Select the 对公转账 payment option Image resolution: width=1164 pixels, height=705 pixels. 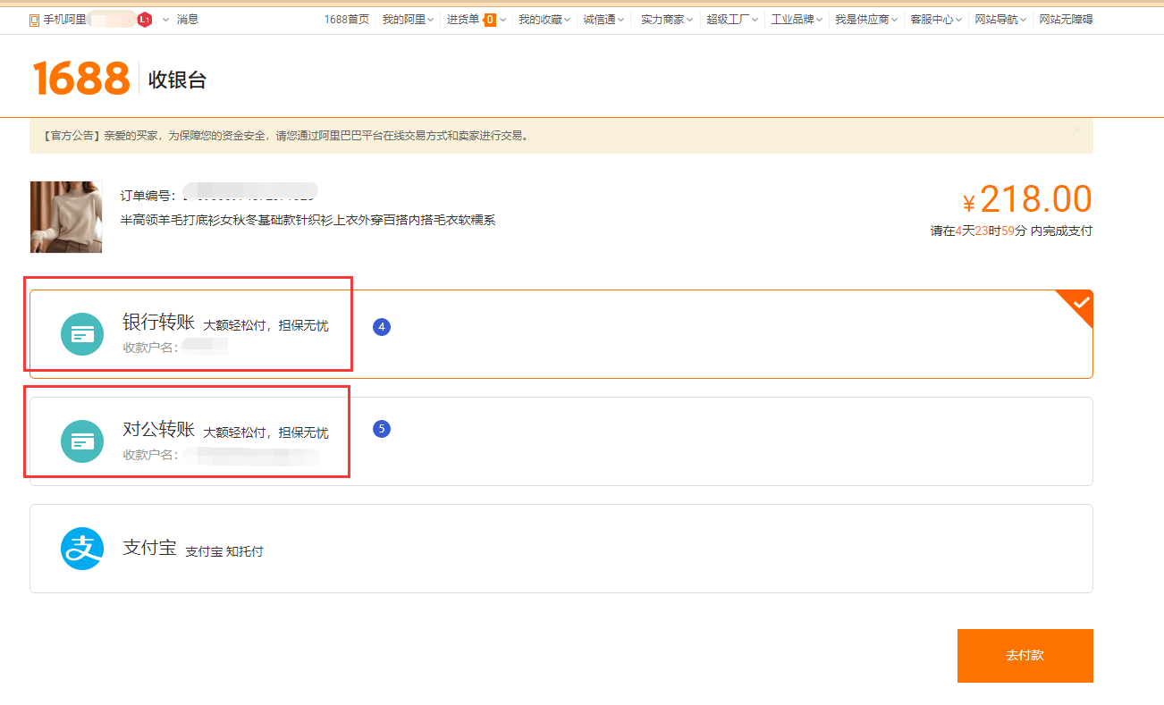click(x=561, y=441)
